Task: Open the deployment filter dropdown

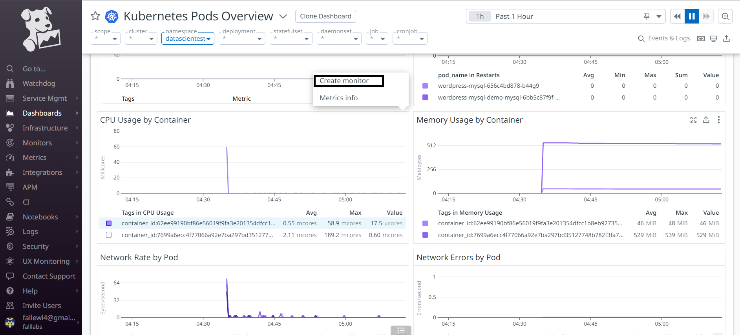Action: [x=242, y=38]
